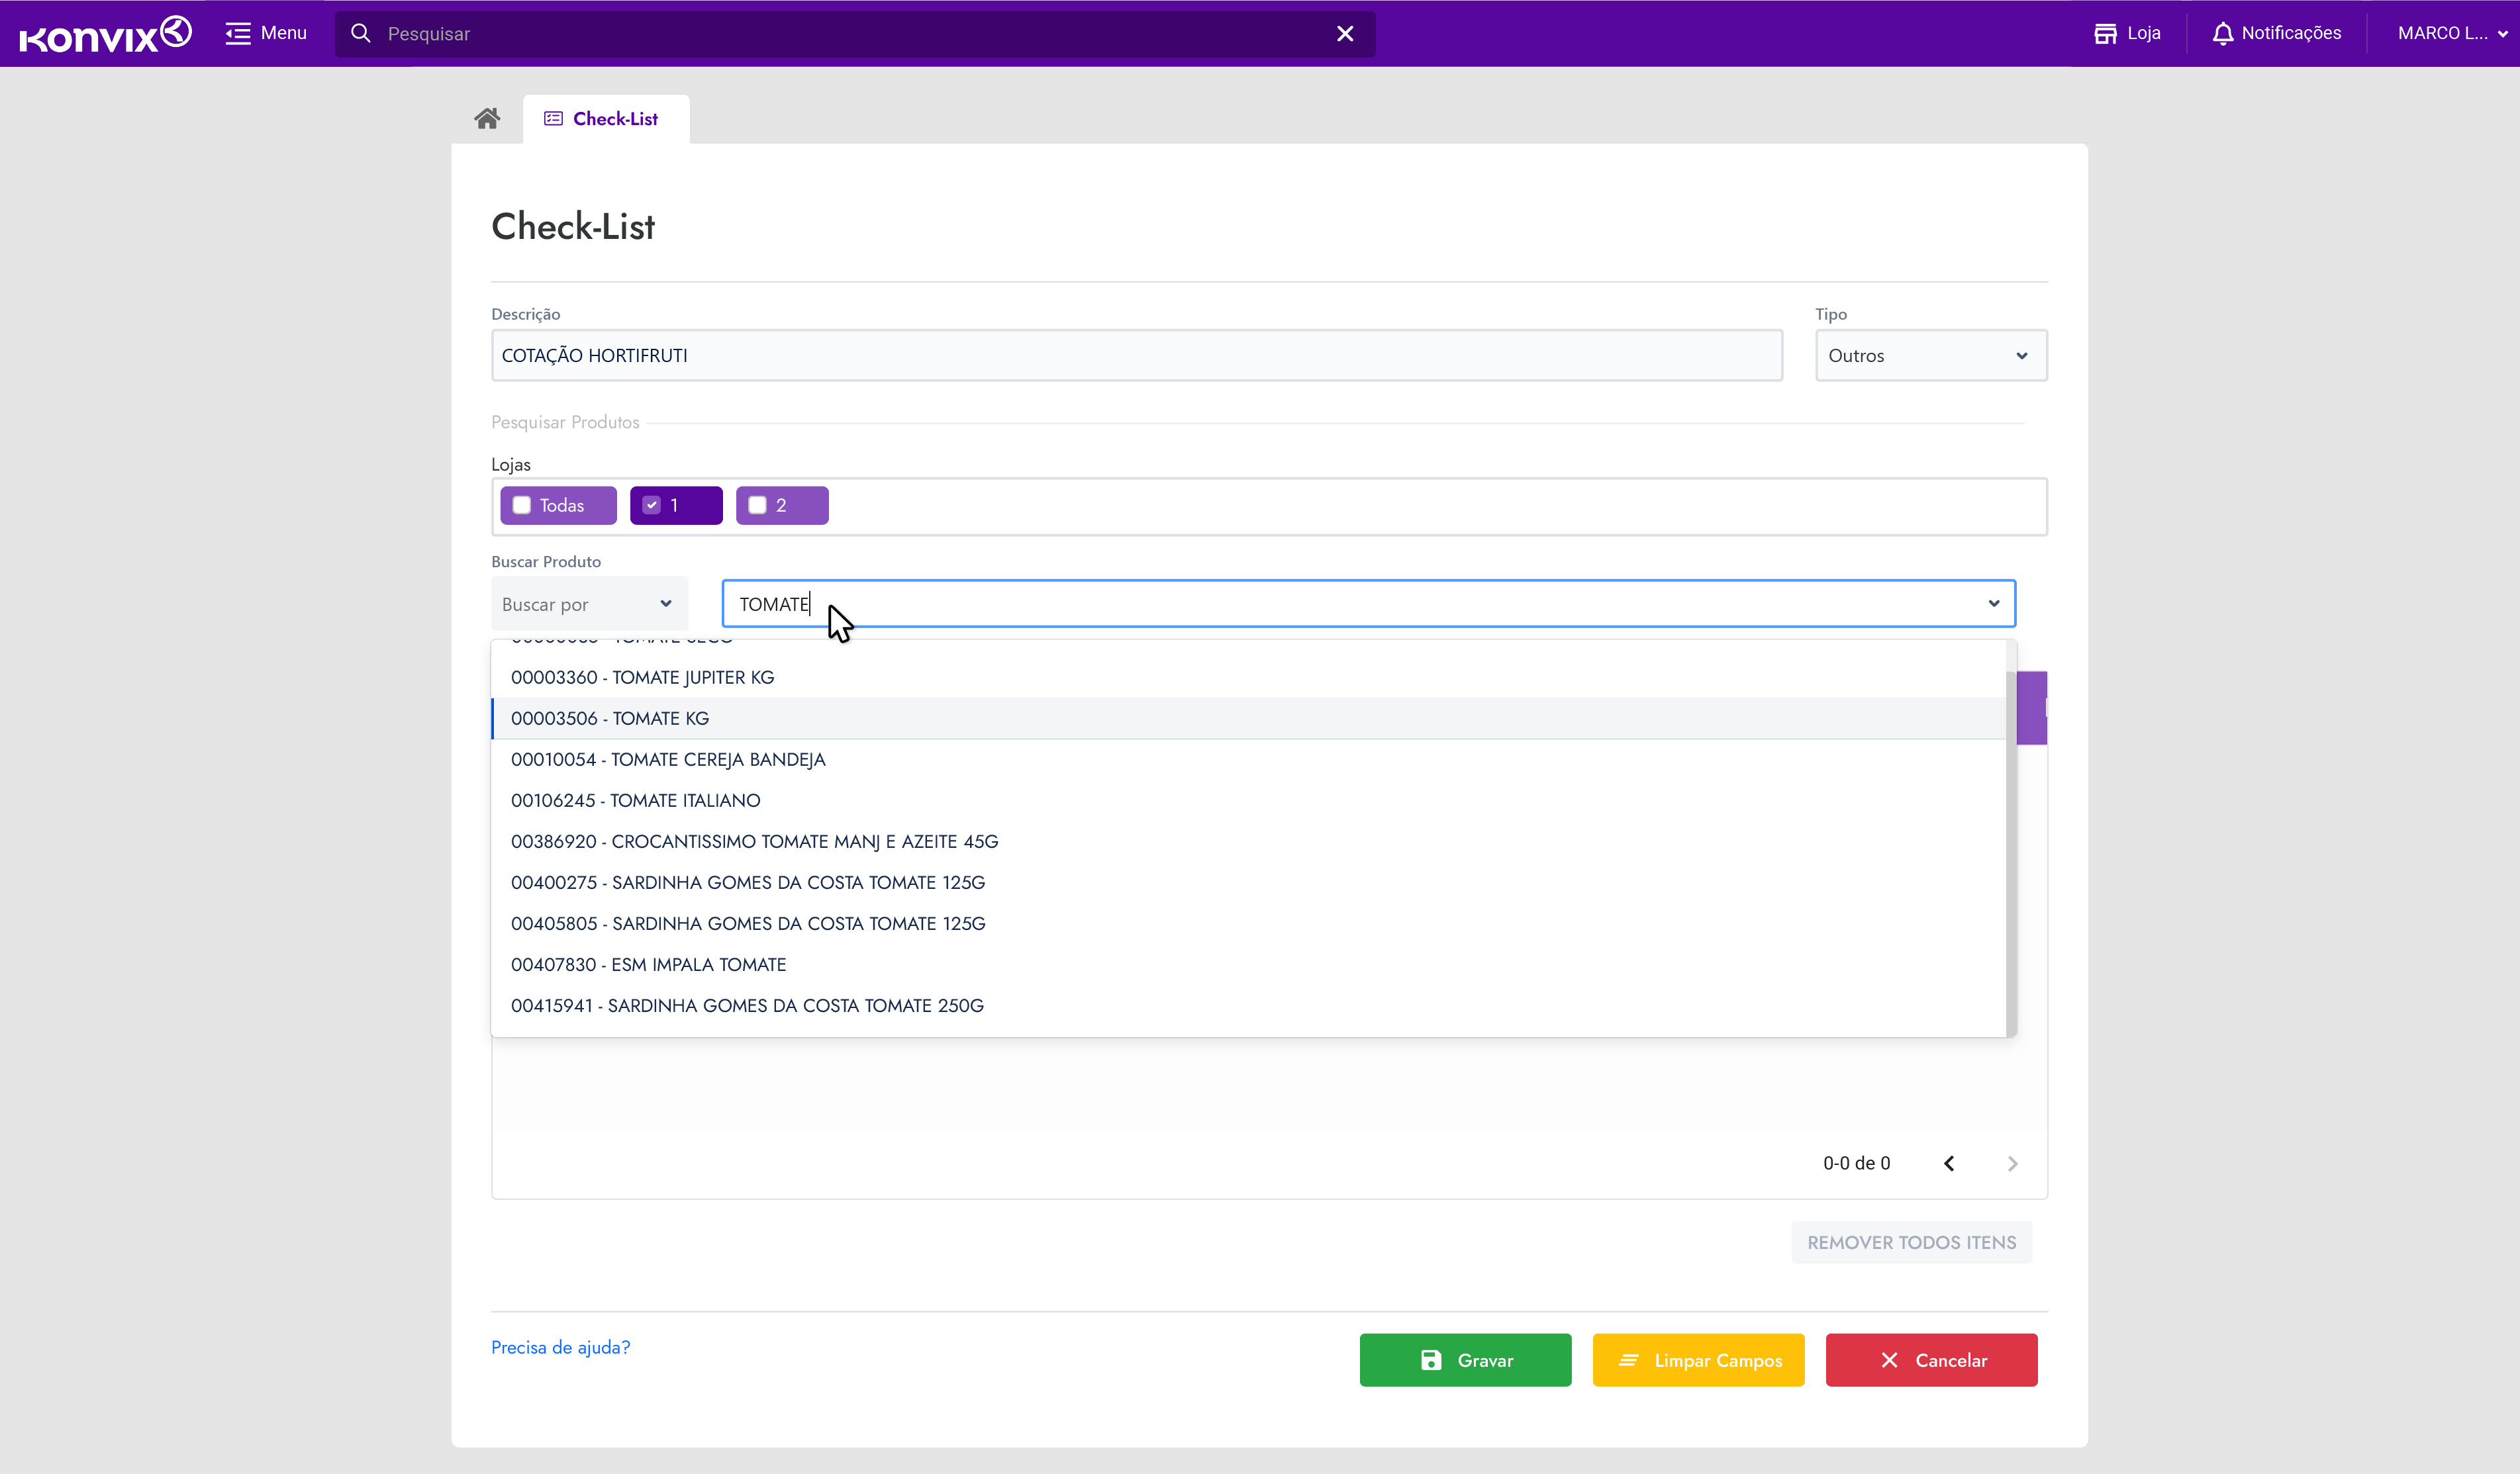Open the main Menu
Screen dimensions: 2520x1474
[x=266, y=33]
